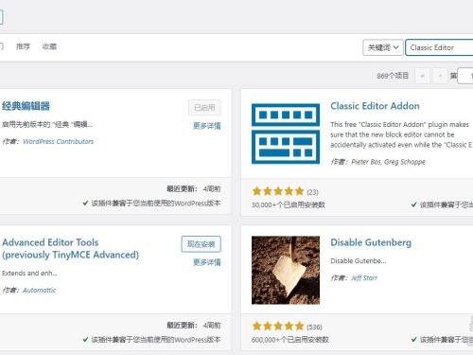Open 更多详情 for Advanced Editor Tools

point(207,262)
